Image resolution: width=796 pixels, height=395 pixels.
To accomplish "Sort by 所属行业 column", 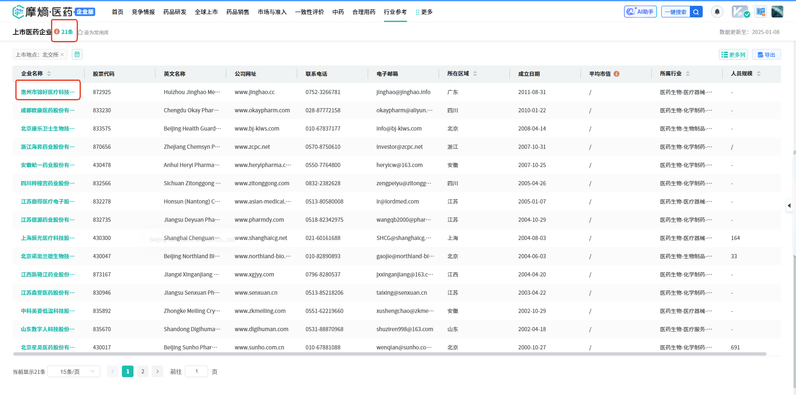I will point(688,73).
